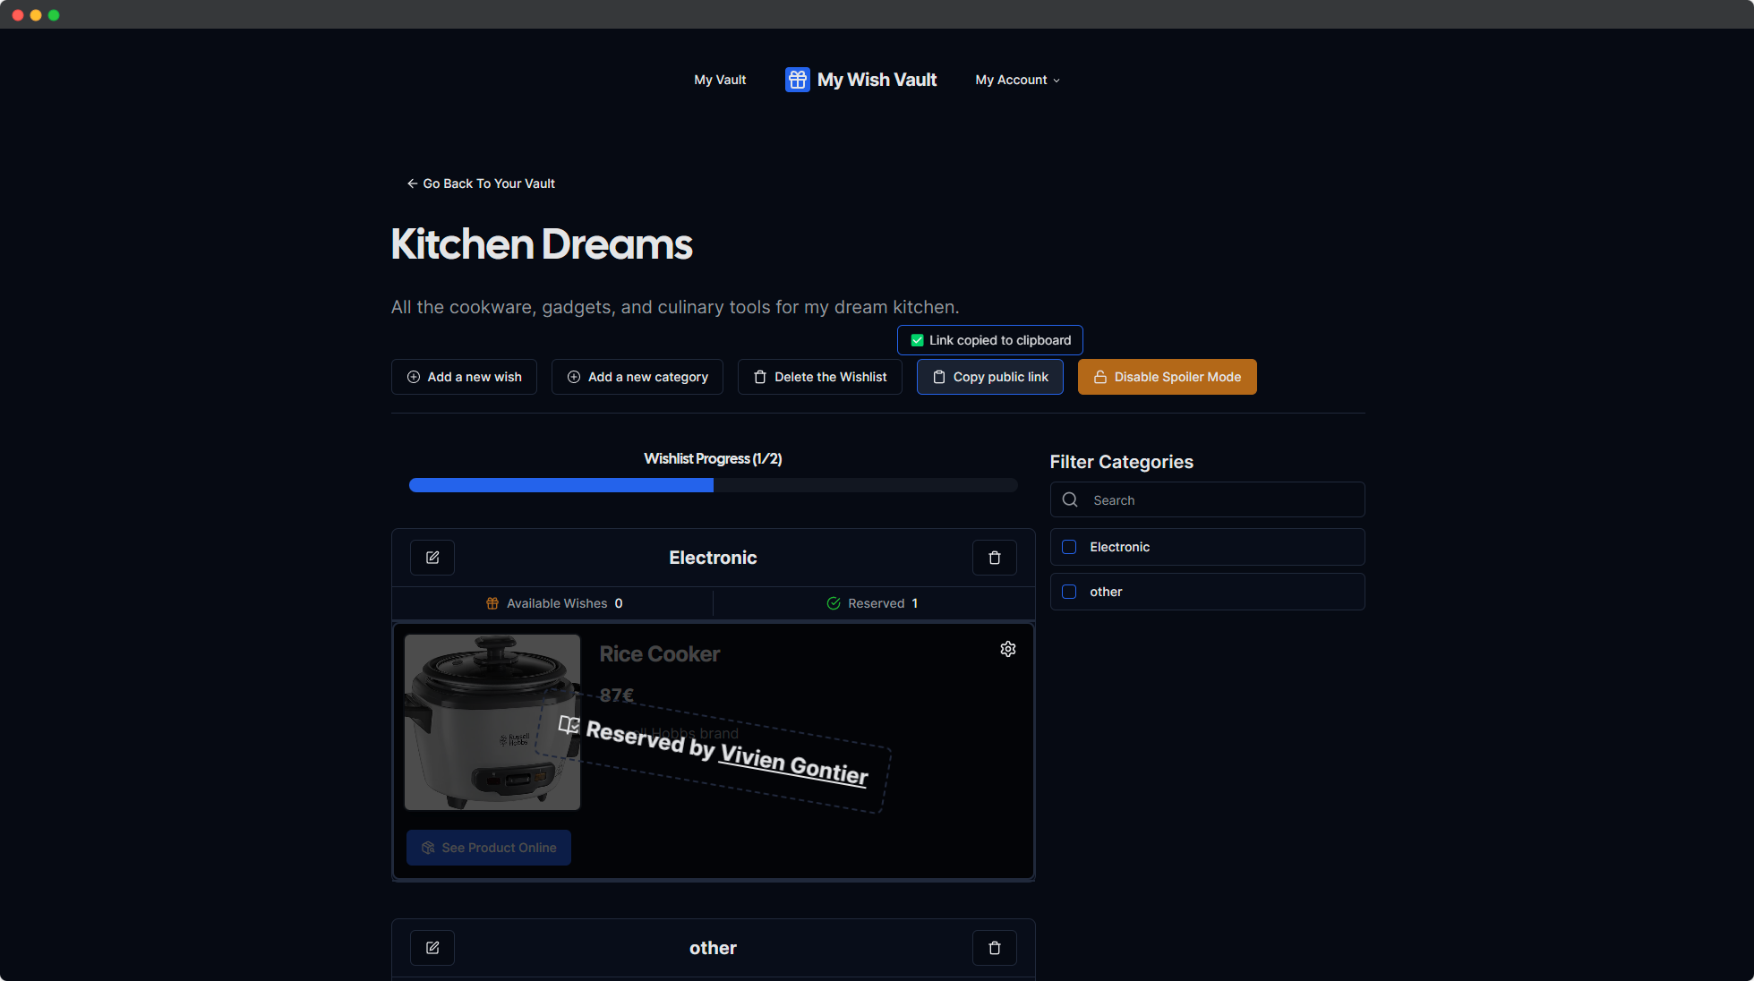Edit the Electronic category with pencil icon
Image resolution: width=1754 pixels, height=981 pixels.
pyautogui.click(x=432, y=558)
